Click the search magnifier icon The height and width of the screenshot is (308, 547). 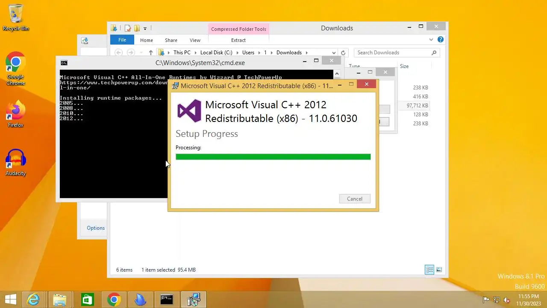coord(434,53)
